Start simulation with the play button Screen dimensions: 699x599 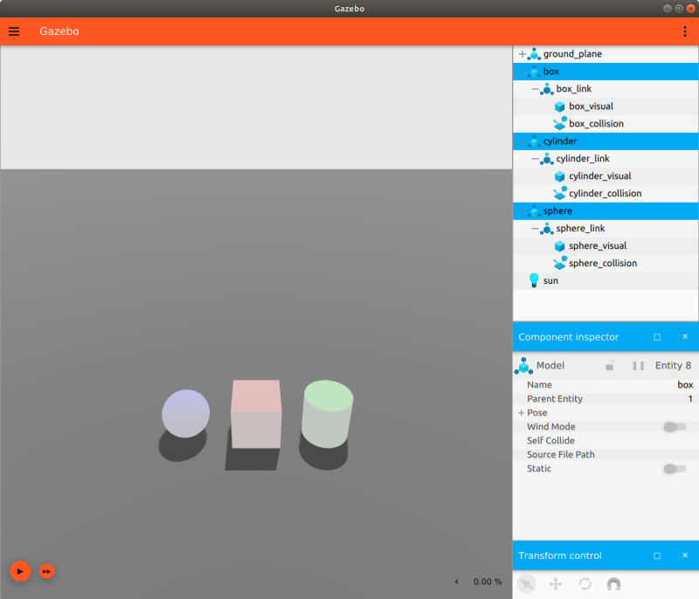[20, 571]
